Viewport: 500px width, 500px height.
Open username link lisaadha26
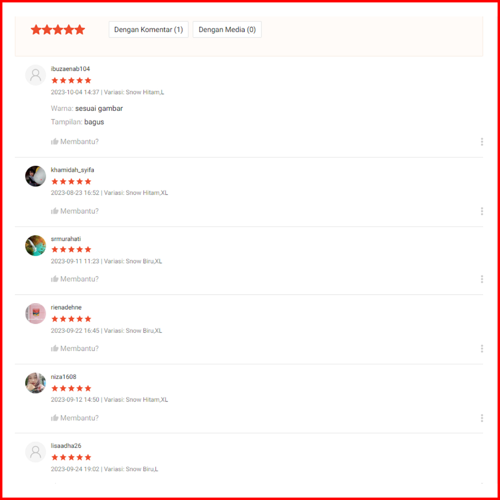coord(66,445)
